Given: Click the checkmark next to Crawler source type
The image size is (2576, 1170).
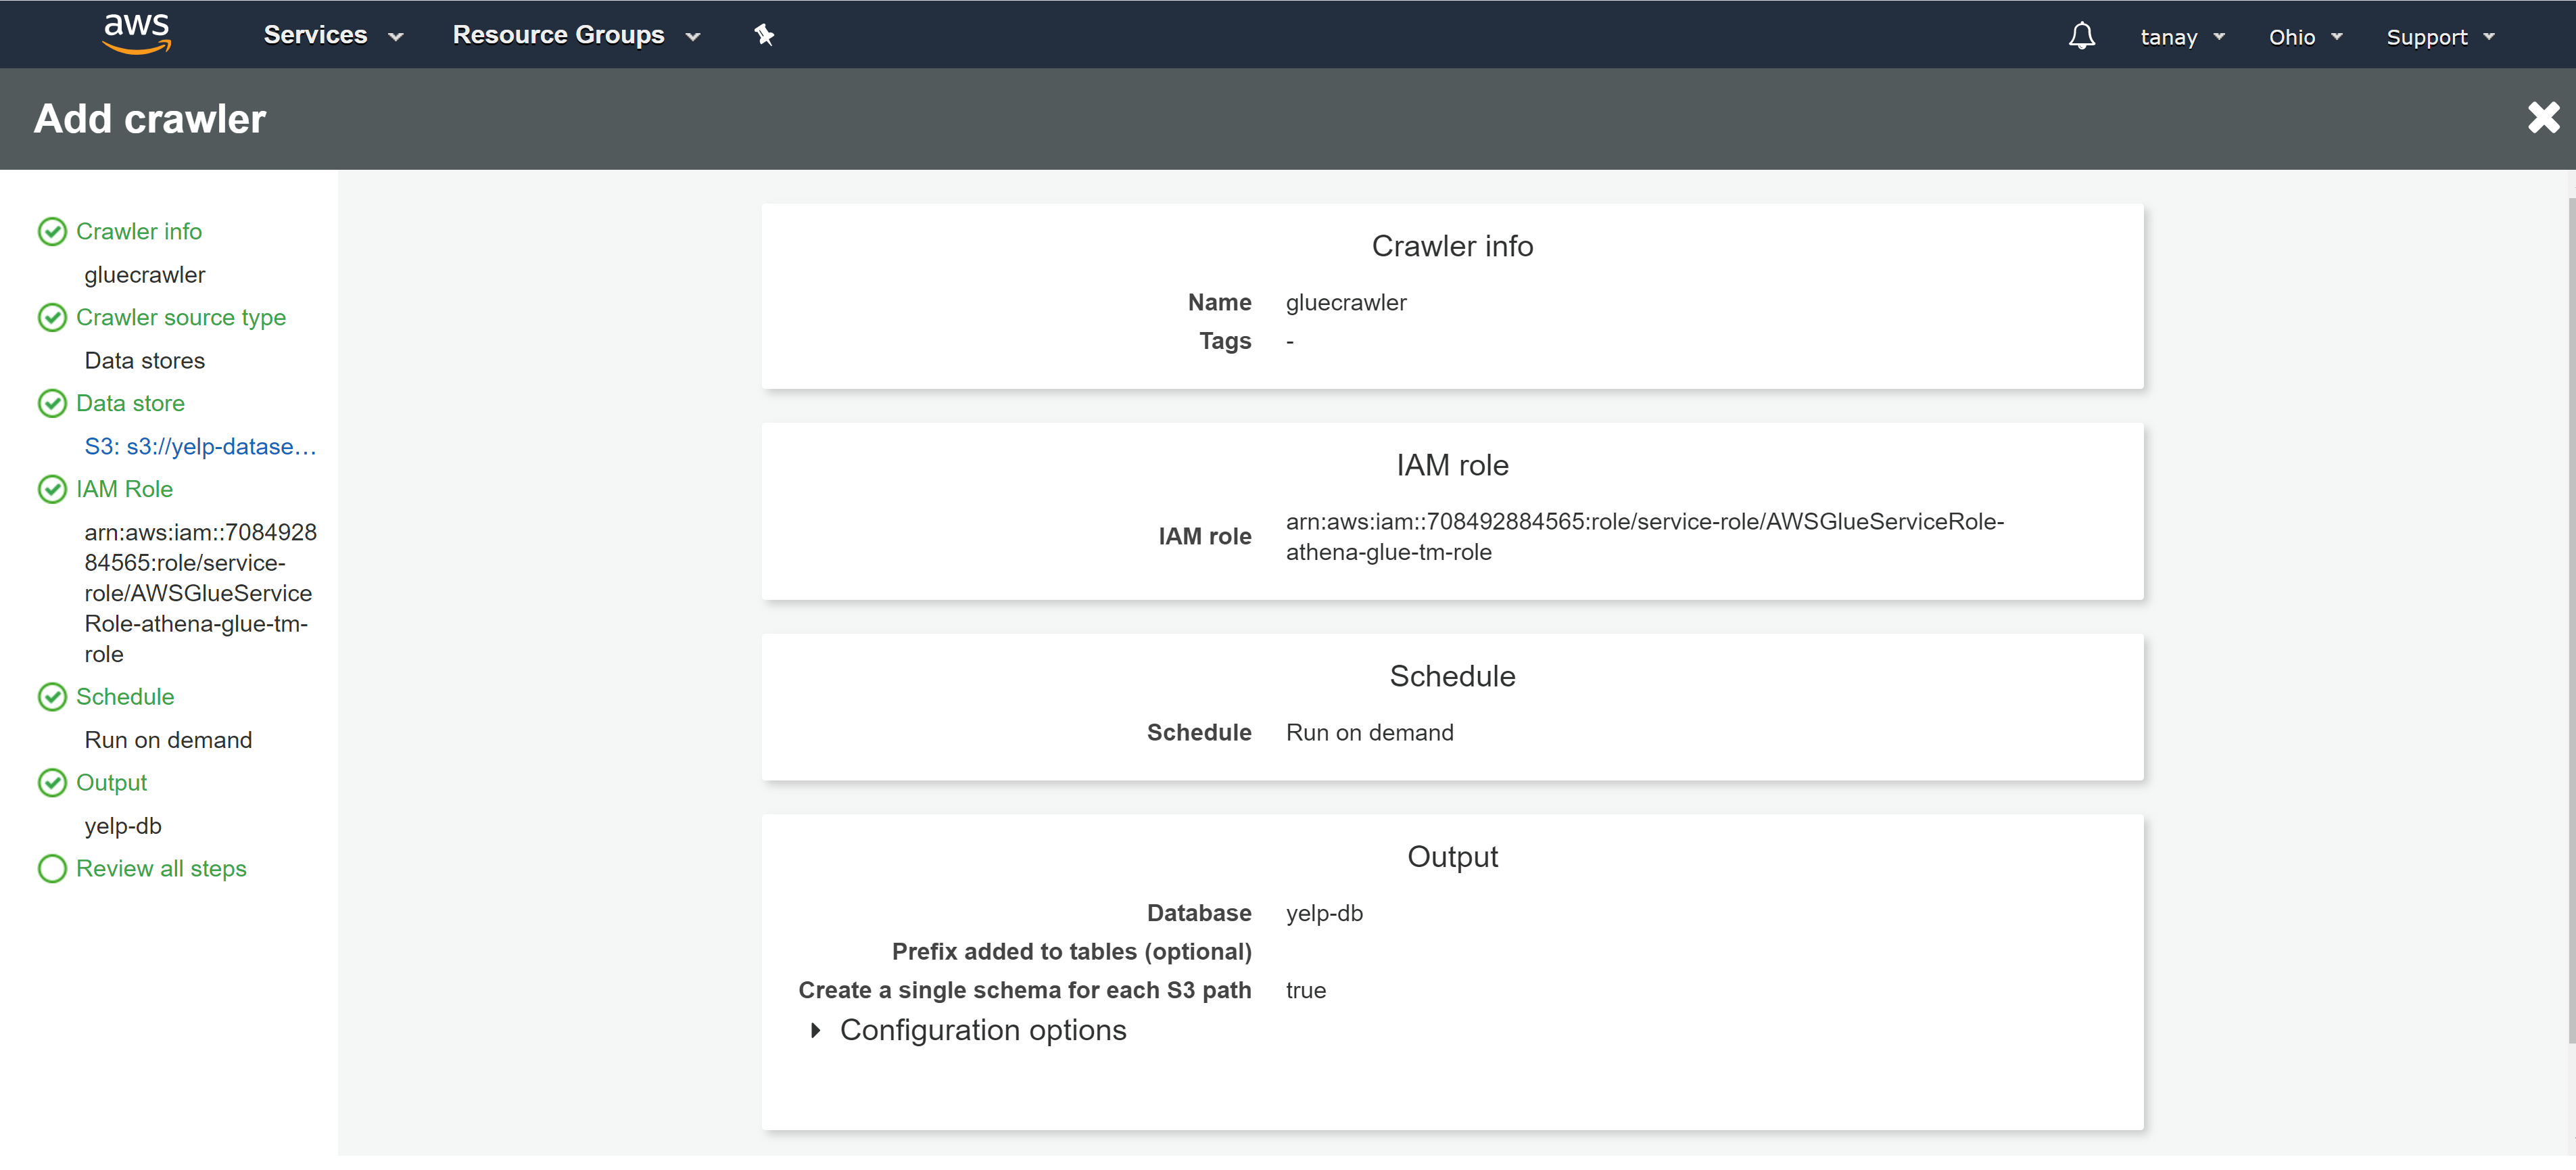Looking at the screenshot, I should [52, 317].
